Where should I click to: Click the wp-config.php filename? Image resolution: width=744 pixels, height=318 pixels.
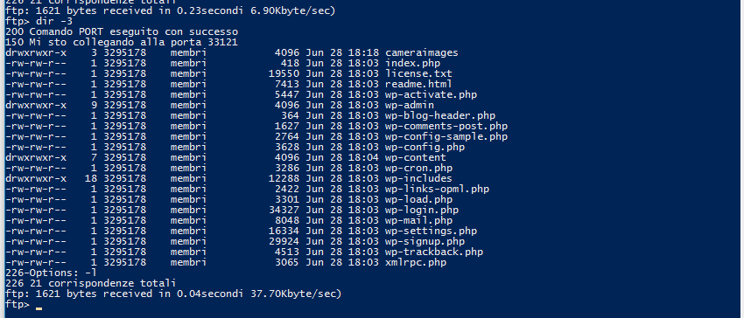(x=425, y=147)
